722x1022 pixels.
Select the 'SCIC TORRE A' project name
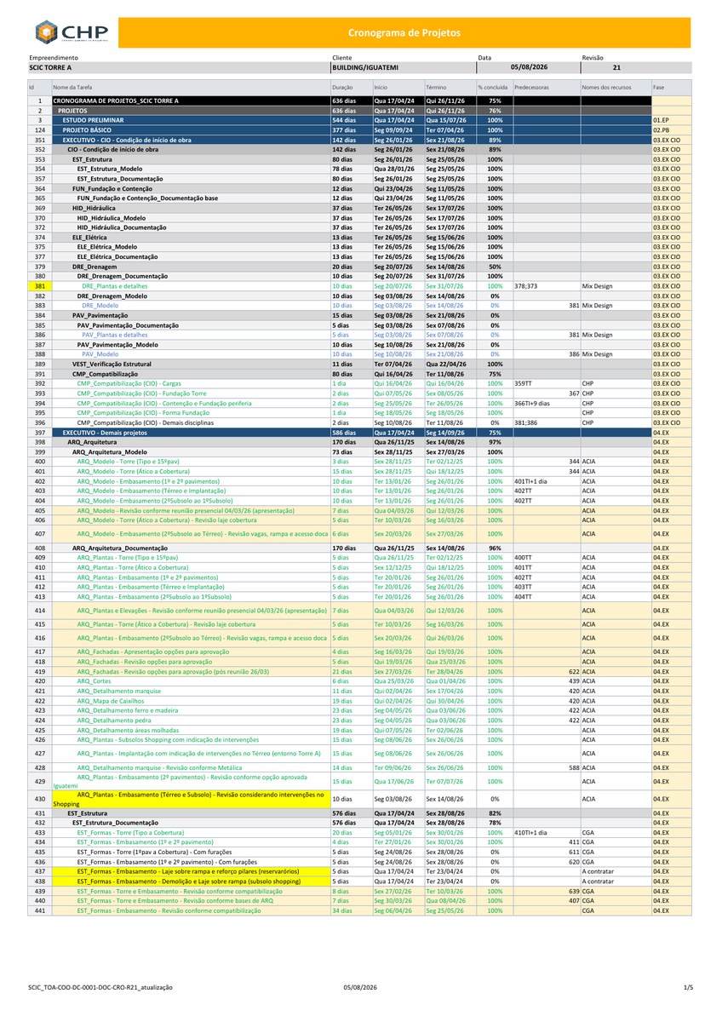(x=50, y=66)
